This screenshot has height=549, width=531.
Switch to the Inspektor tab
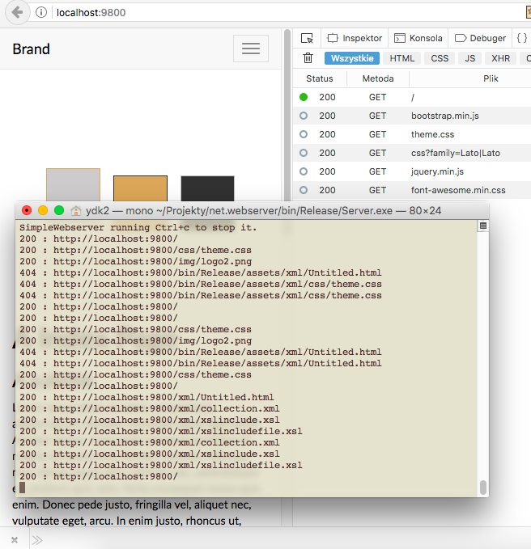point(355,38)
